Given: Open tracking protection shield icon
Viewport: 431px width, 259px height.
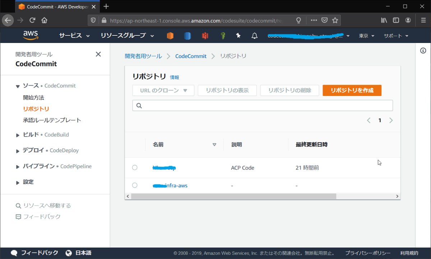Looking at the screenshot, I should 93,20.
